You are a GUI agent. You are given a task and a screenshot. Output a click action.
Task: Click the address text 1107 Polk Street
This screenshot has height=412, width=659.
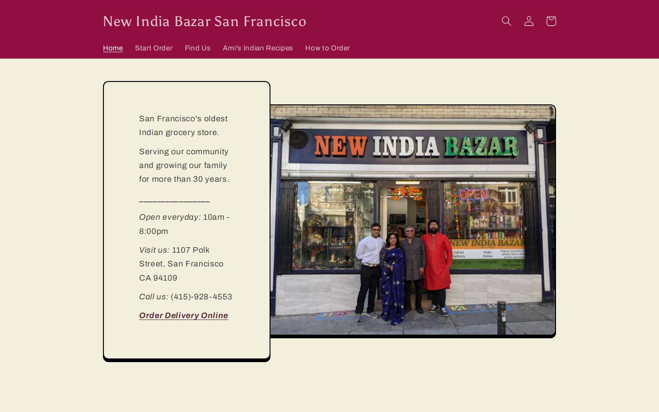tap(181, 257)
